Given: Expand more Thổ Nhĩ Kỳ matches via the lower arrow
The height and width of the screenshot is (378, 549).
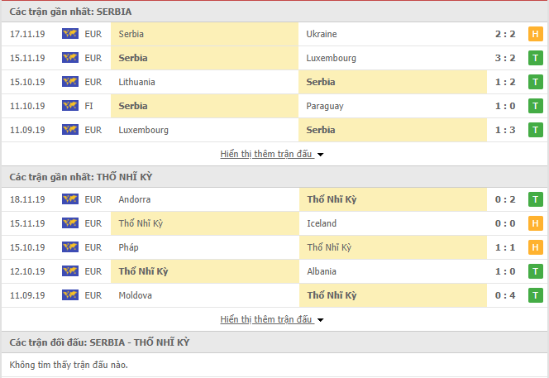Looking at the screenshot, I should coord(320,320).
